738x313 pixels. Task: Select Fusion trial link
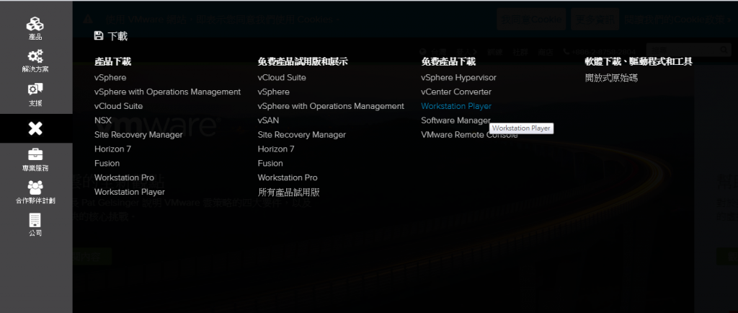pos(271,163)
